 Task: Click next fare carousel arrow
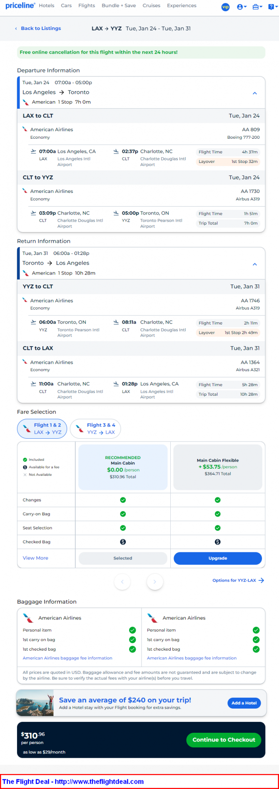pos(155,582)
